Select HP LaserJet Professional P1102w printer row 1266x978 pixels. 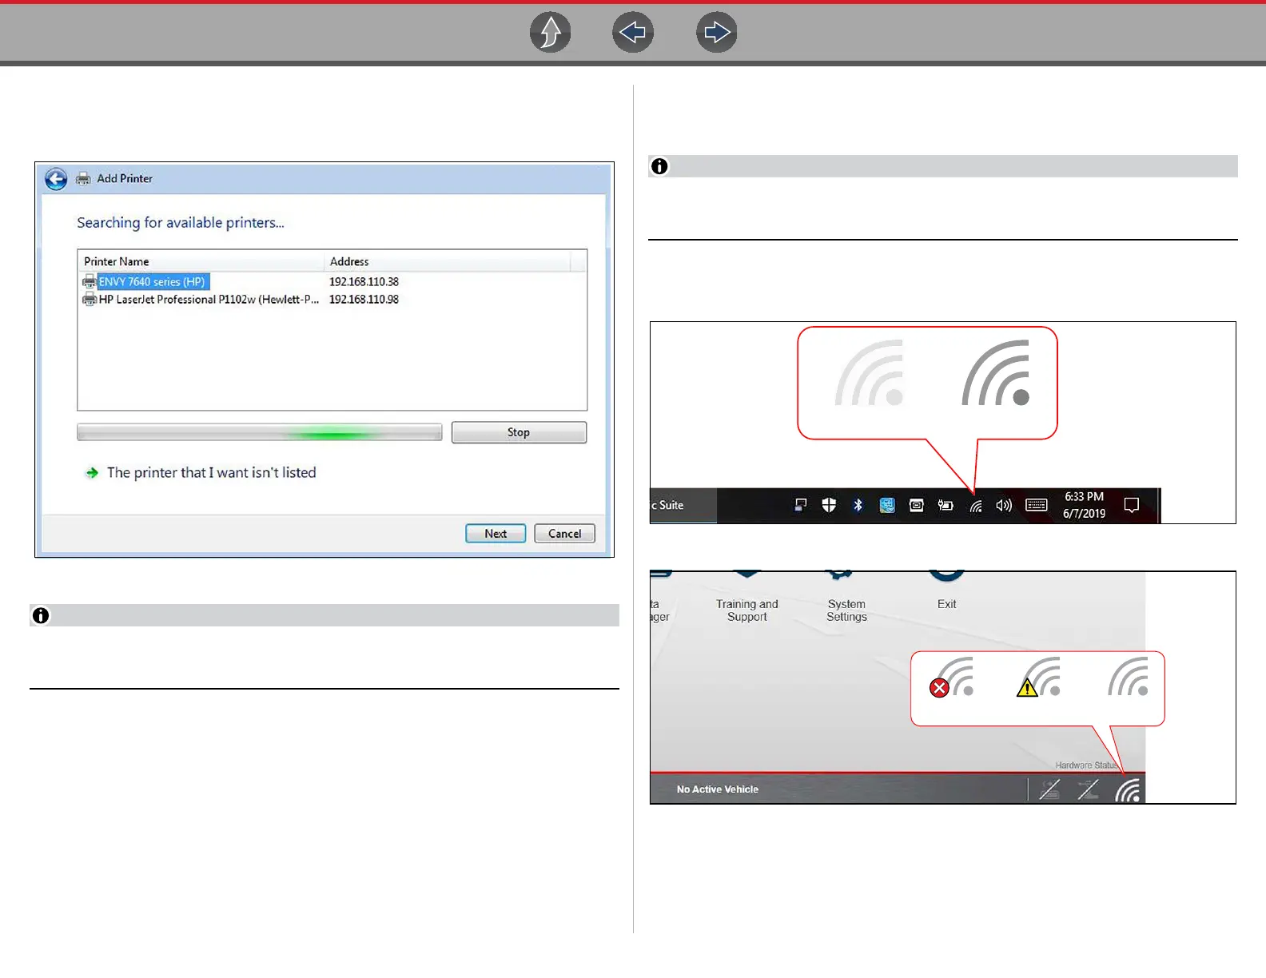click(x=201, y=300)
